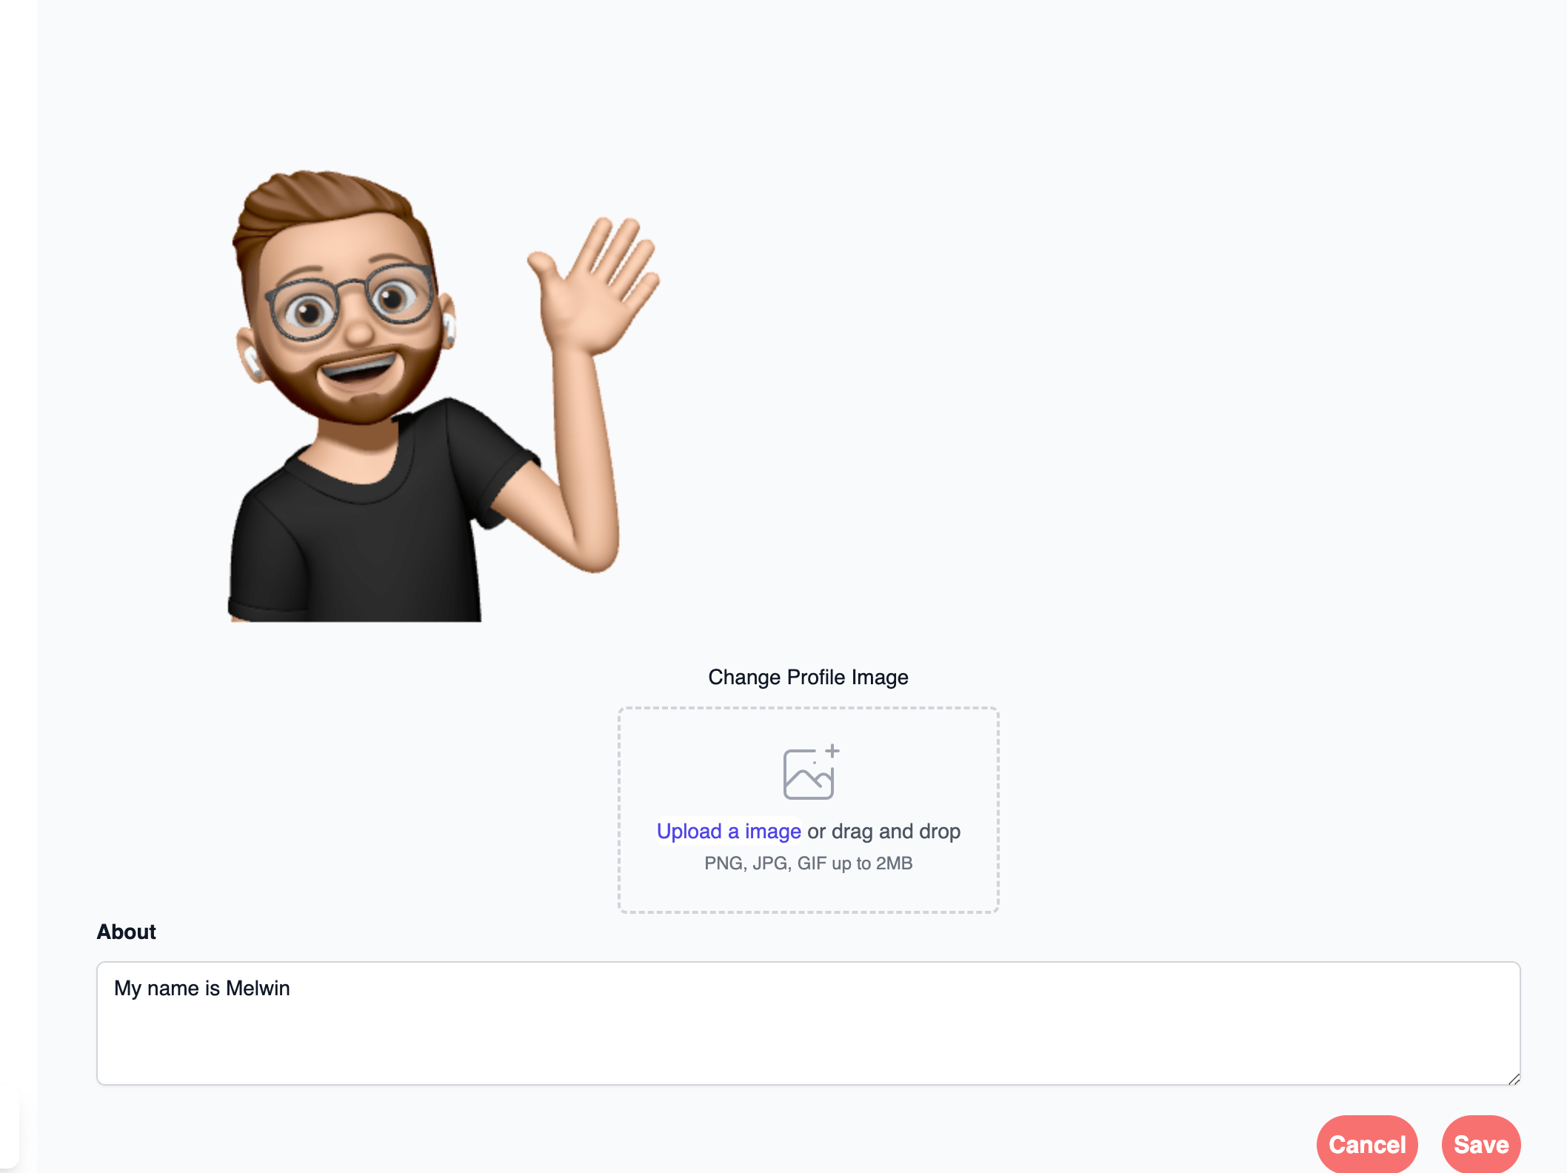Viewport: 1567px width, 1173px height.
Task: Place cursor in 'My name is Melwin' text
Action: point(201,989)
